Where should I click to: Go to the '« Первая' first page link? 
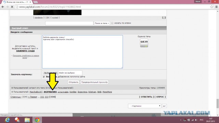point(33,97)
